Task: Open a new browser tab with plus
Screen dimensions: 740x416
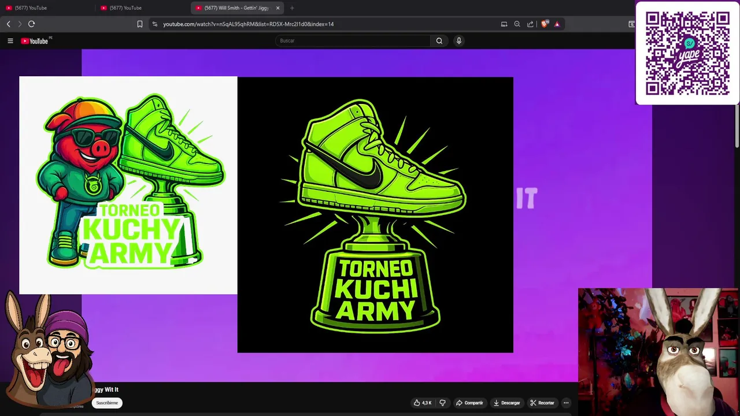Action: pos(292,8)
